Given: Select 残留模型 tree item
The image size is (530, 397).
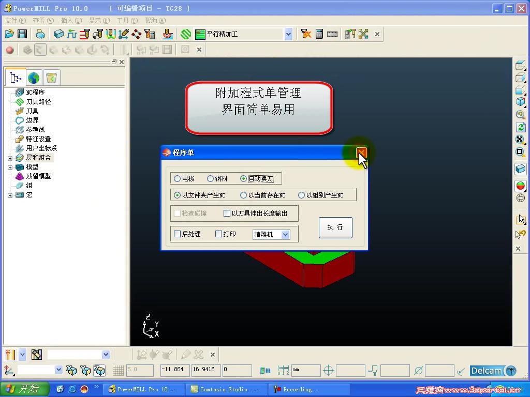Looking at the screenshot, I should point(38,176).
